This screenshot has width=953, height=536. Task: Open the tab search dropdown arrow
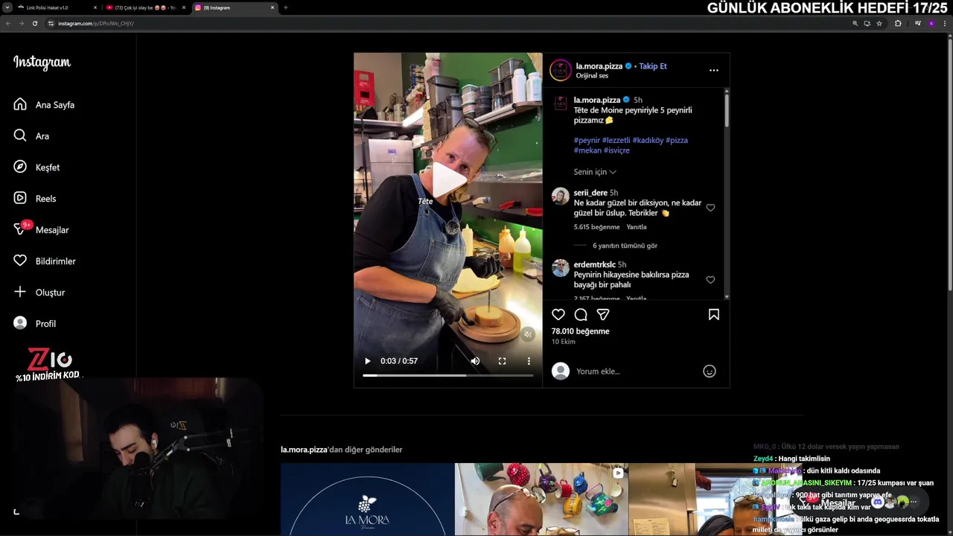pos(7,7)
